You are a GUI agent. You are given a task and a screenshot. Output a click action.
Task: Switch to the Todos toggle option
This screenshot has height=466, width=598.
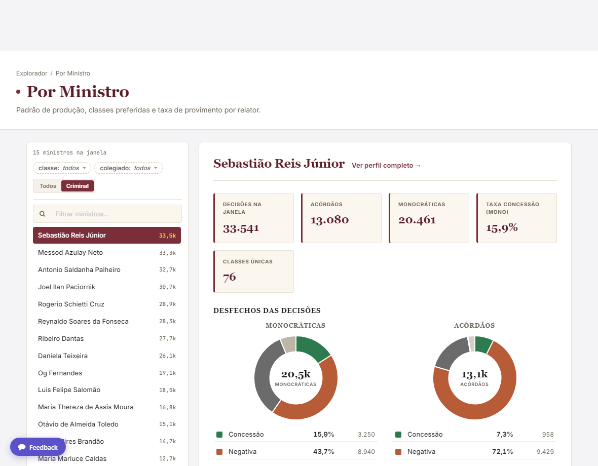pyautogui.click(x=48, y=186)
